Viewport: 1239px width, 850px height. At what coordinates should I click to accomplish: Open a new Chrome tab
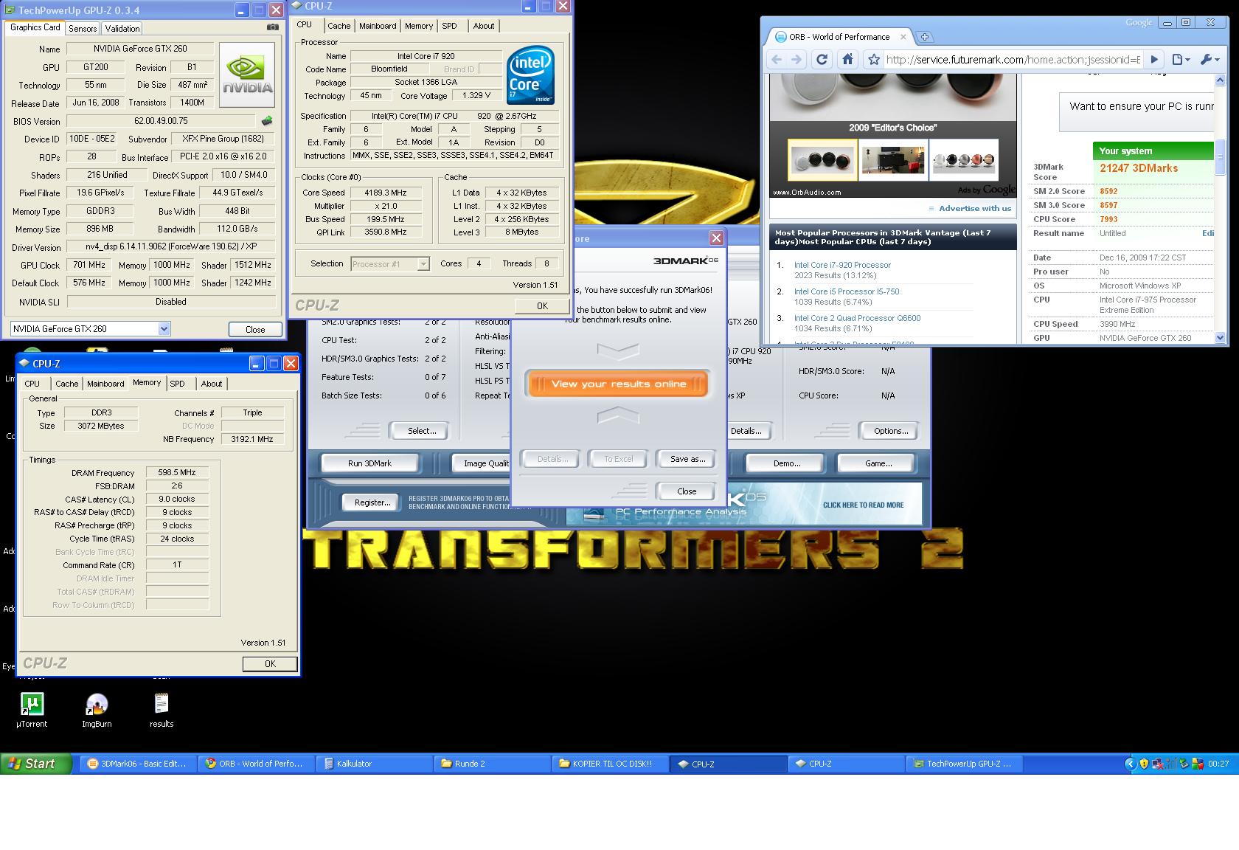tap(924, 37)
